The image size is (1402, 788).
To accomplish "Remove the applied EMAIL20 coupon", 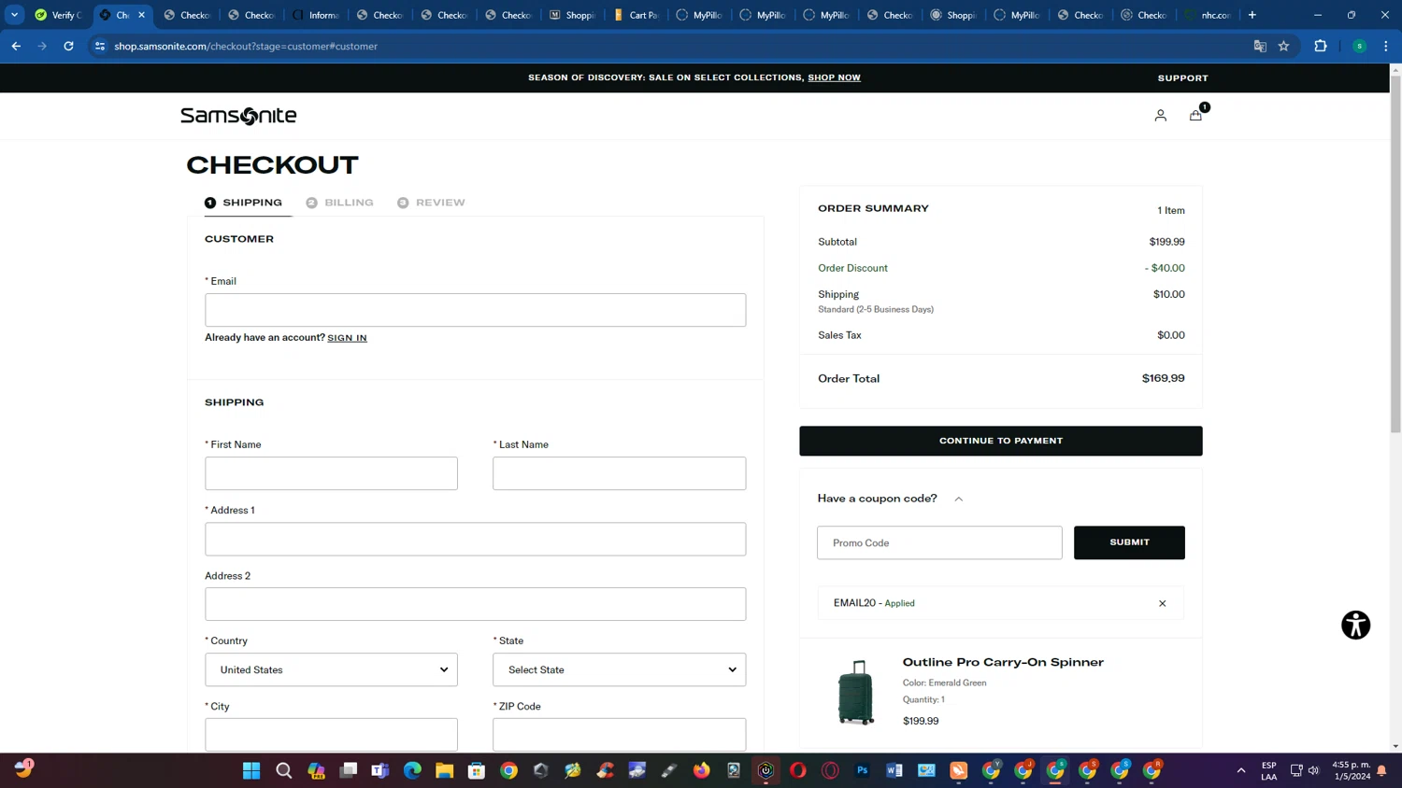I will point(1163,603).
